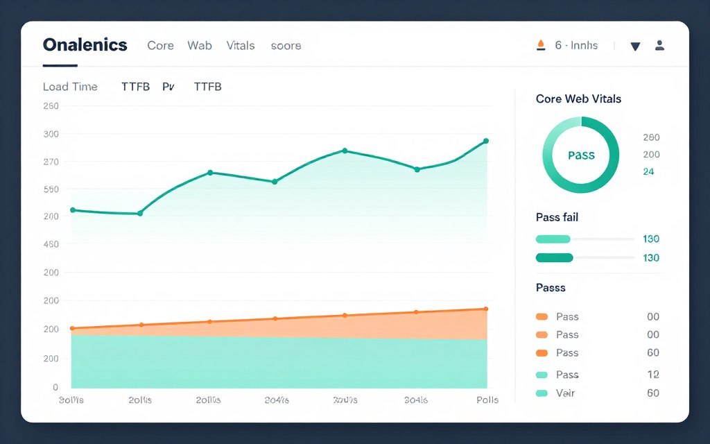The width and height of the screenshot is (710, 444).
Task: Select the second TTFB tab after Pv
Action: point(208,87)
